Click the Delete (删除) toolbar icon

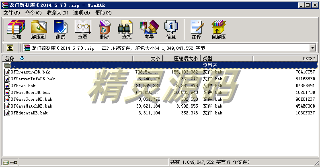[x=105, y=29]
